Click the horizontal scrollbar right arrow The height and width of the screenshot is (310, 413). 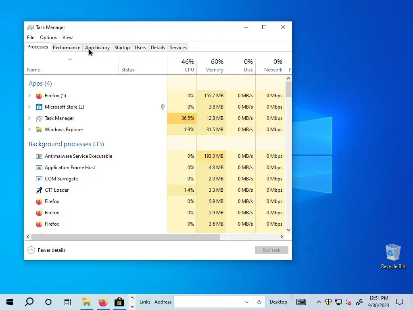point(282,237)
